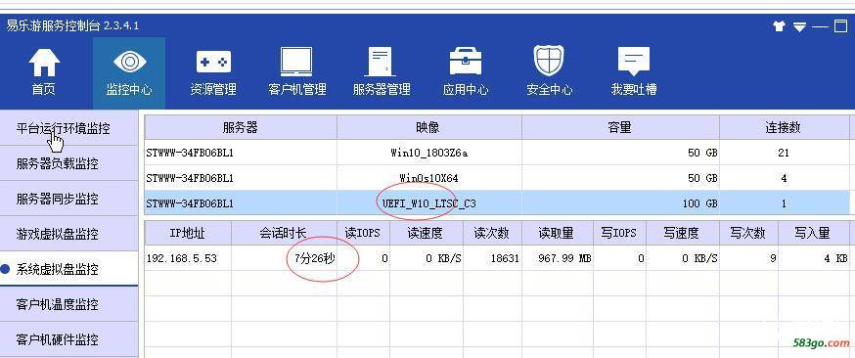Open 应用中心 toolbox icon
855x358 pixels.
coord(465,62)
